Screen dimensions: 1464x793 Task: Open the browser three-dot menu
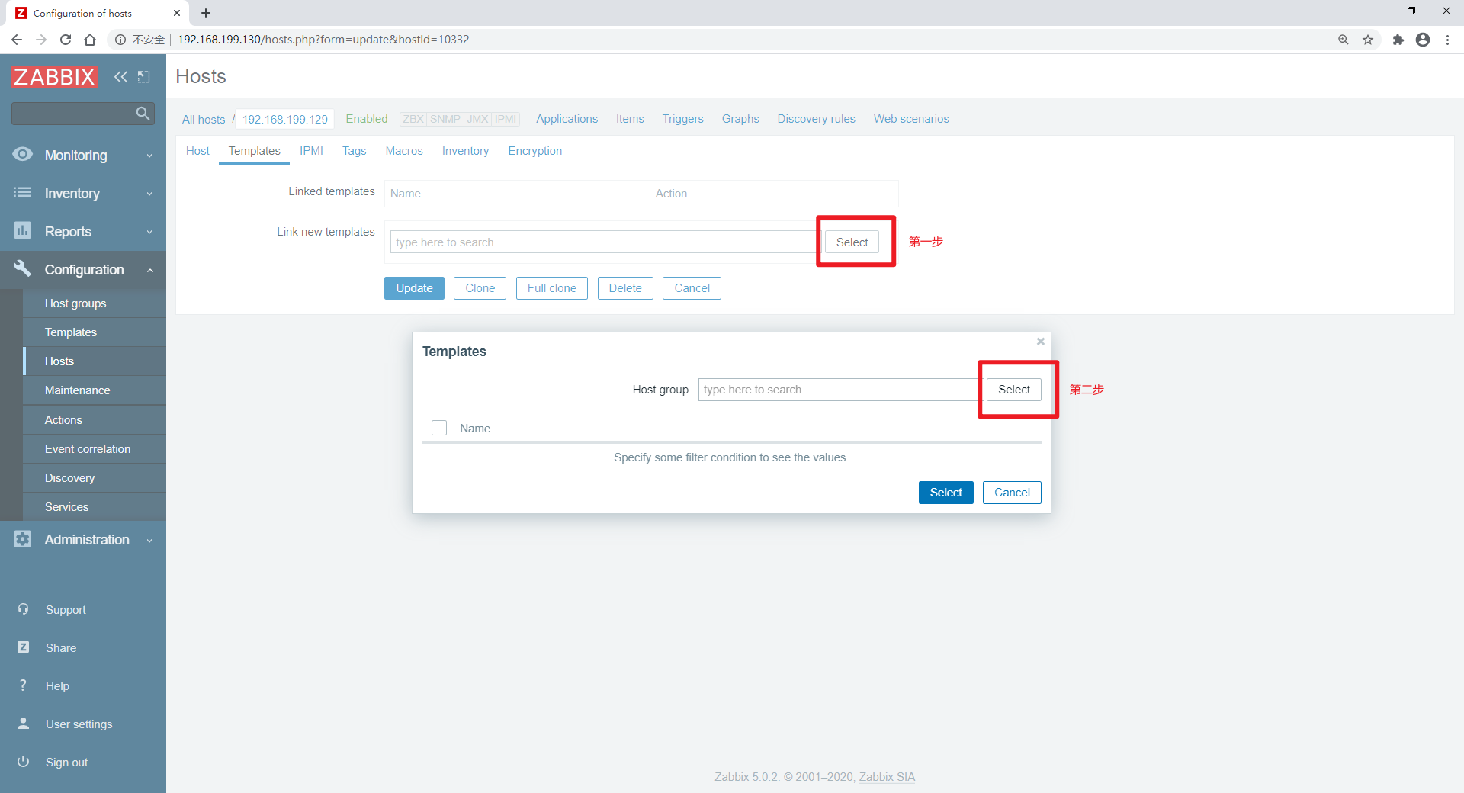coord(1447,40)
